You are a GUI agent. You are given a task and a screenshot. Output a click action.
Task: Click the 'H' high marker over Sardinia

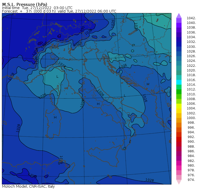point(55,117)
